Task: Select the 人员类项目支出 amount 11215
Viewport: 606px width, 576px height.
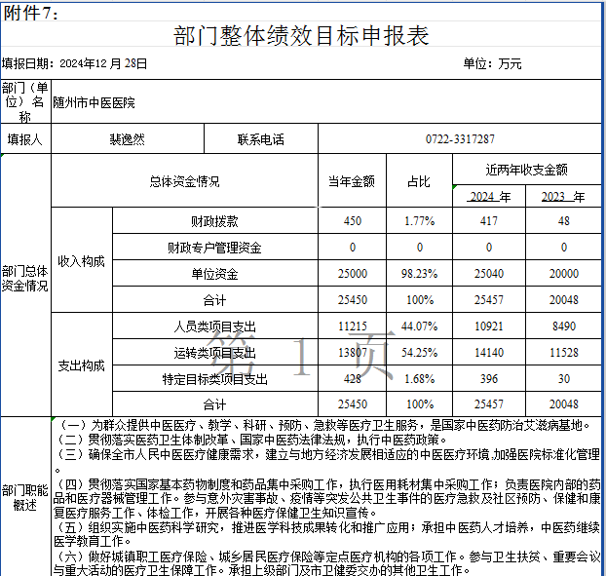Action: point(352,326)
